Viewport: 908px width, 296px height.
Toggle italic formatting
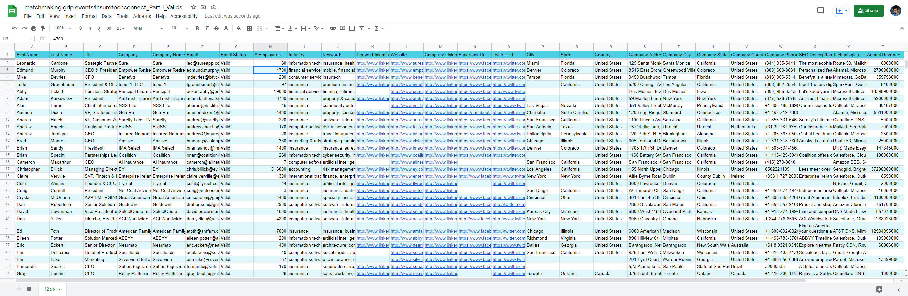coord(206,28)
